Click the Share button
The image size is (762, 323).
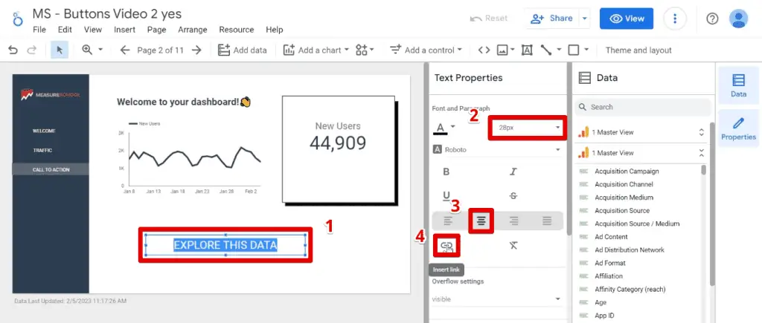pos(551,19)
